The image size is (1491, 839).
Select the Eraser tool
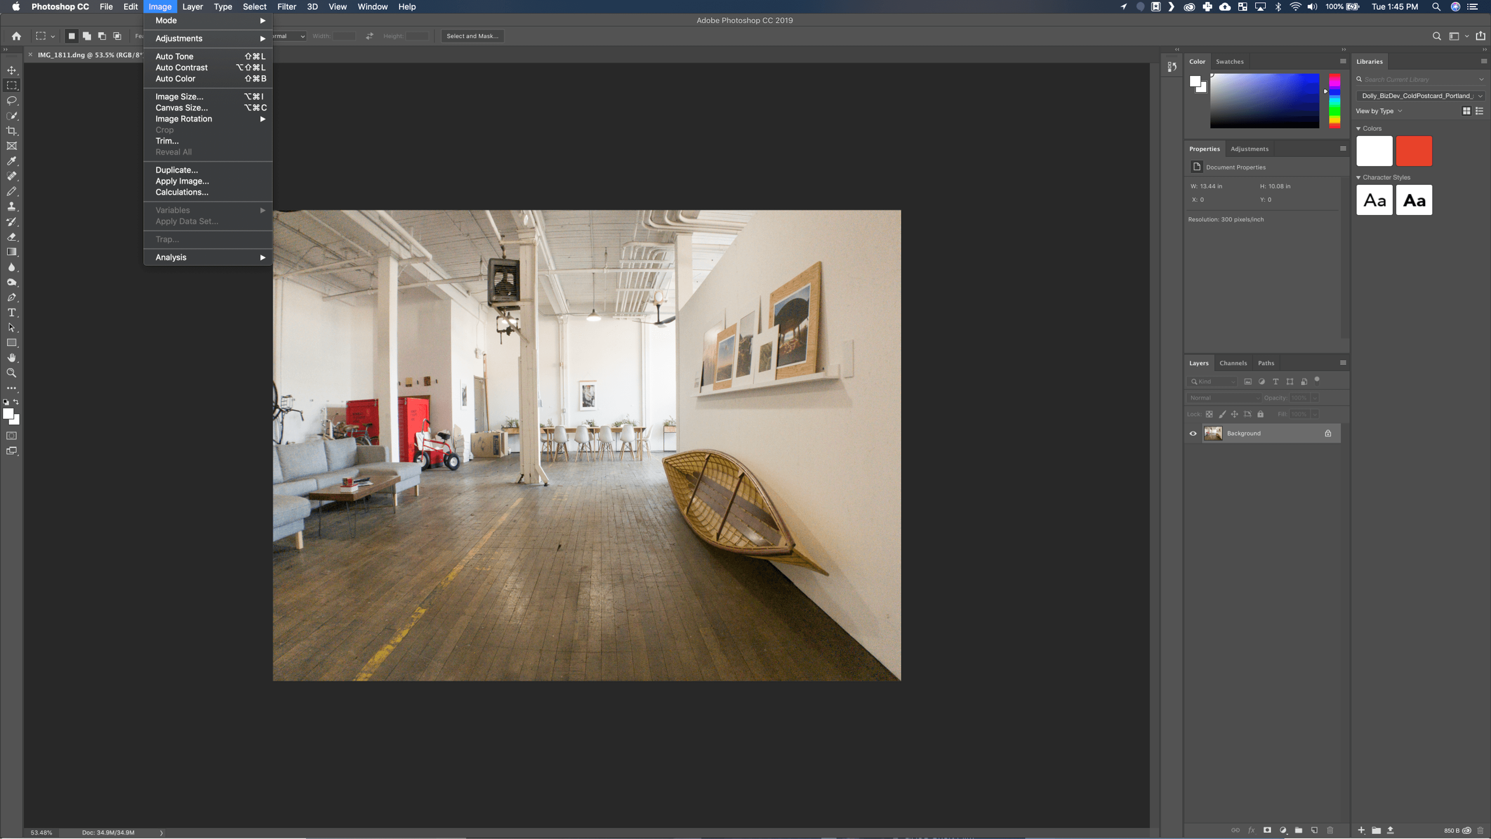click(12, 237)
